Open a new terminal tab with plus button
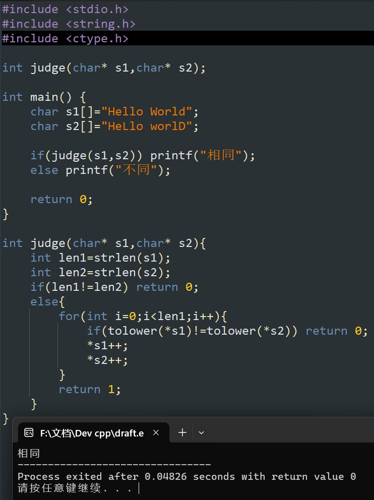The width and height of the screenshot is (374, 500). point(182,433)
